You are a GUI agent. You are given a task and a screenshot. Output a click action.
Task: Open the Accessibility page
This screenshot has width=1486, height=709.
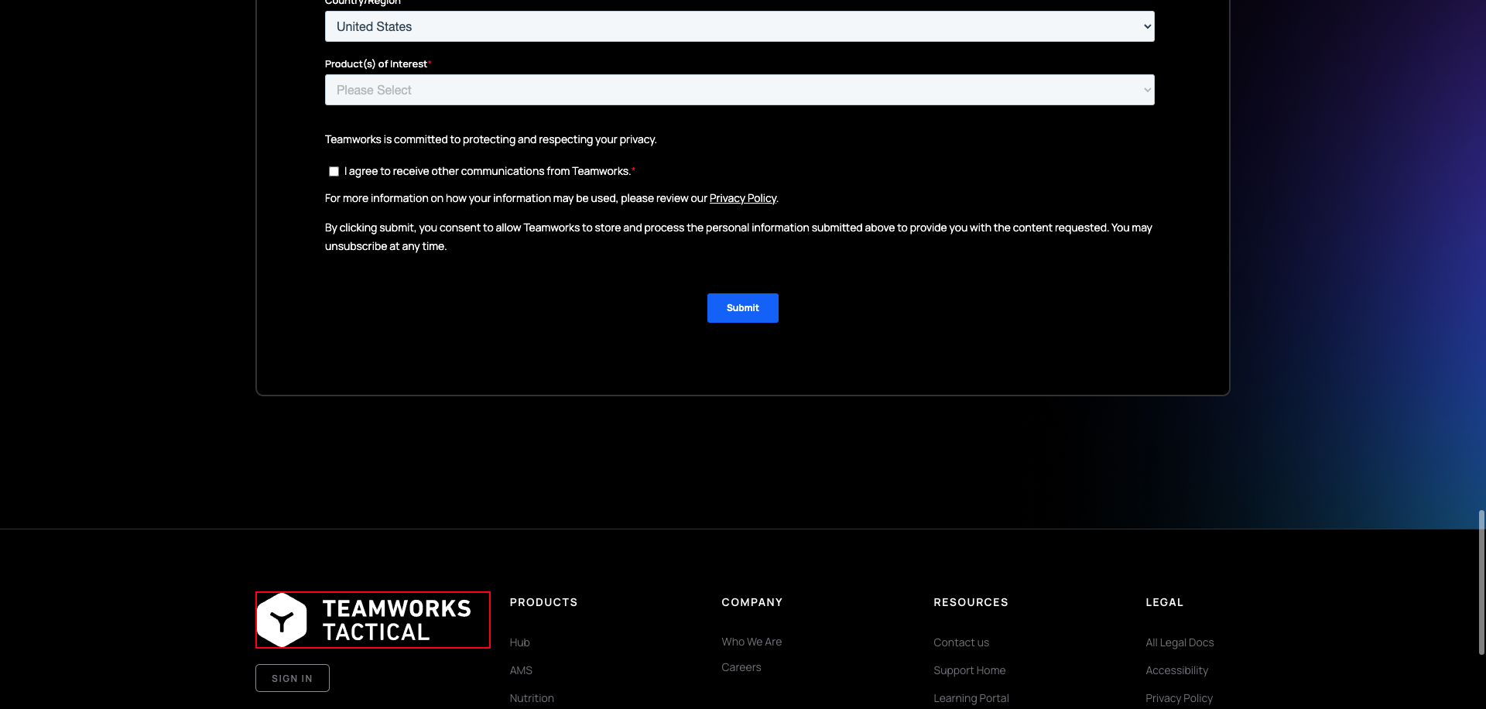click(1176, 670)
